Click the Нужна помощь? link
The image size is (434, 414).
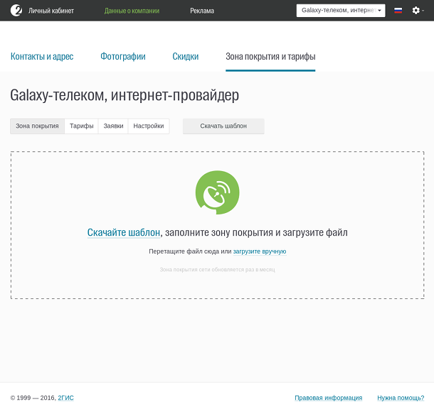pyautogui.click(x=401, y=398)
